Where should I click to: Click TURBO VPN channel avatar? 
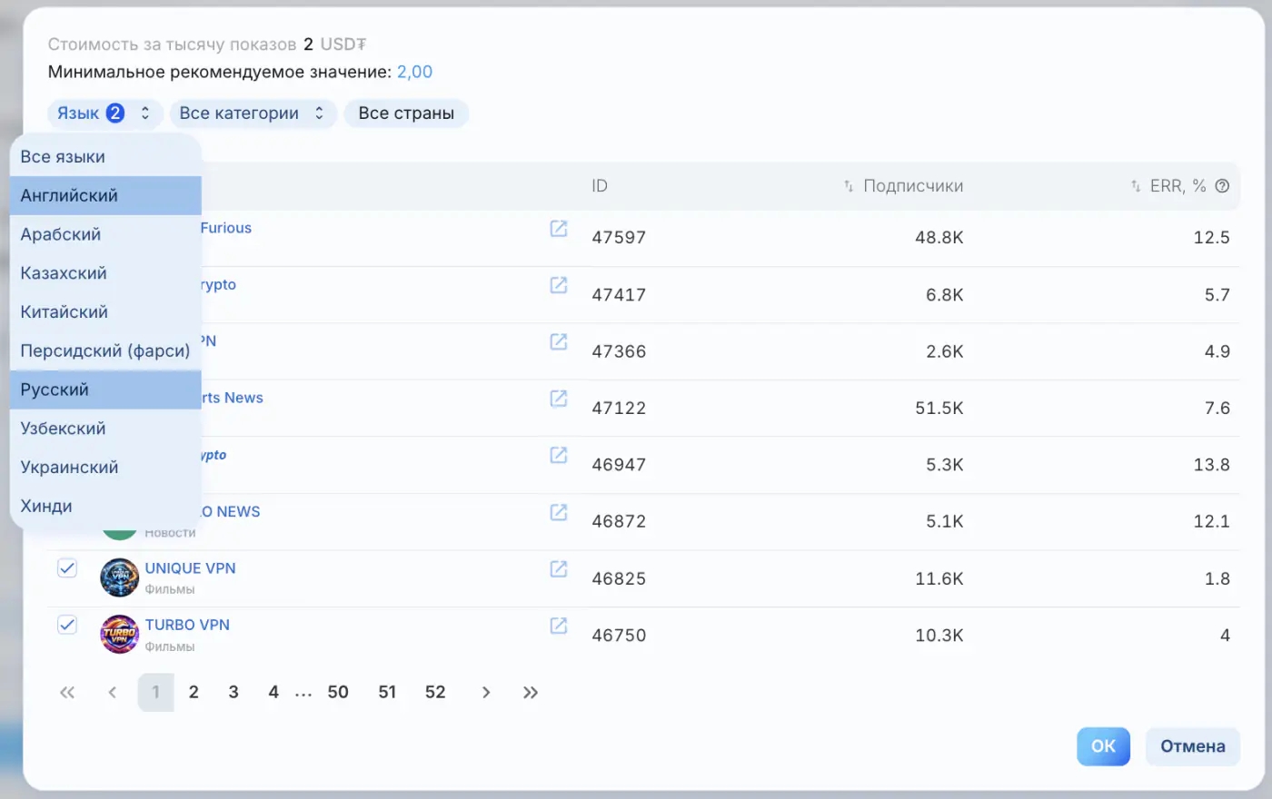tap(119, 634)
